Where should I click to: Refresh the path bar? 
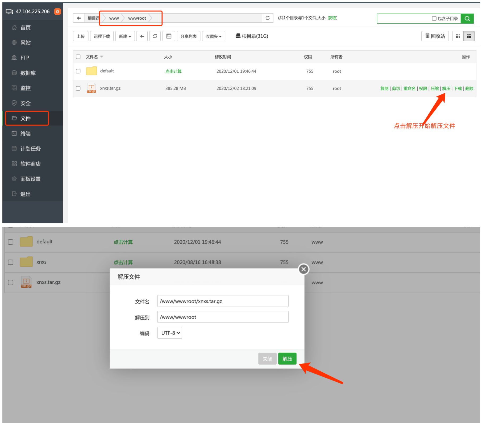pos(268,18)
